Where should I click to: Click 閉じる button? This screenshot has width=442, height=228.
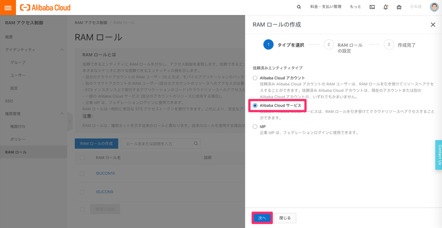click(285, 218)
